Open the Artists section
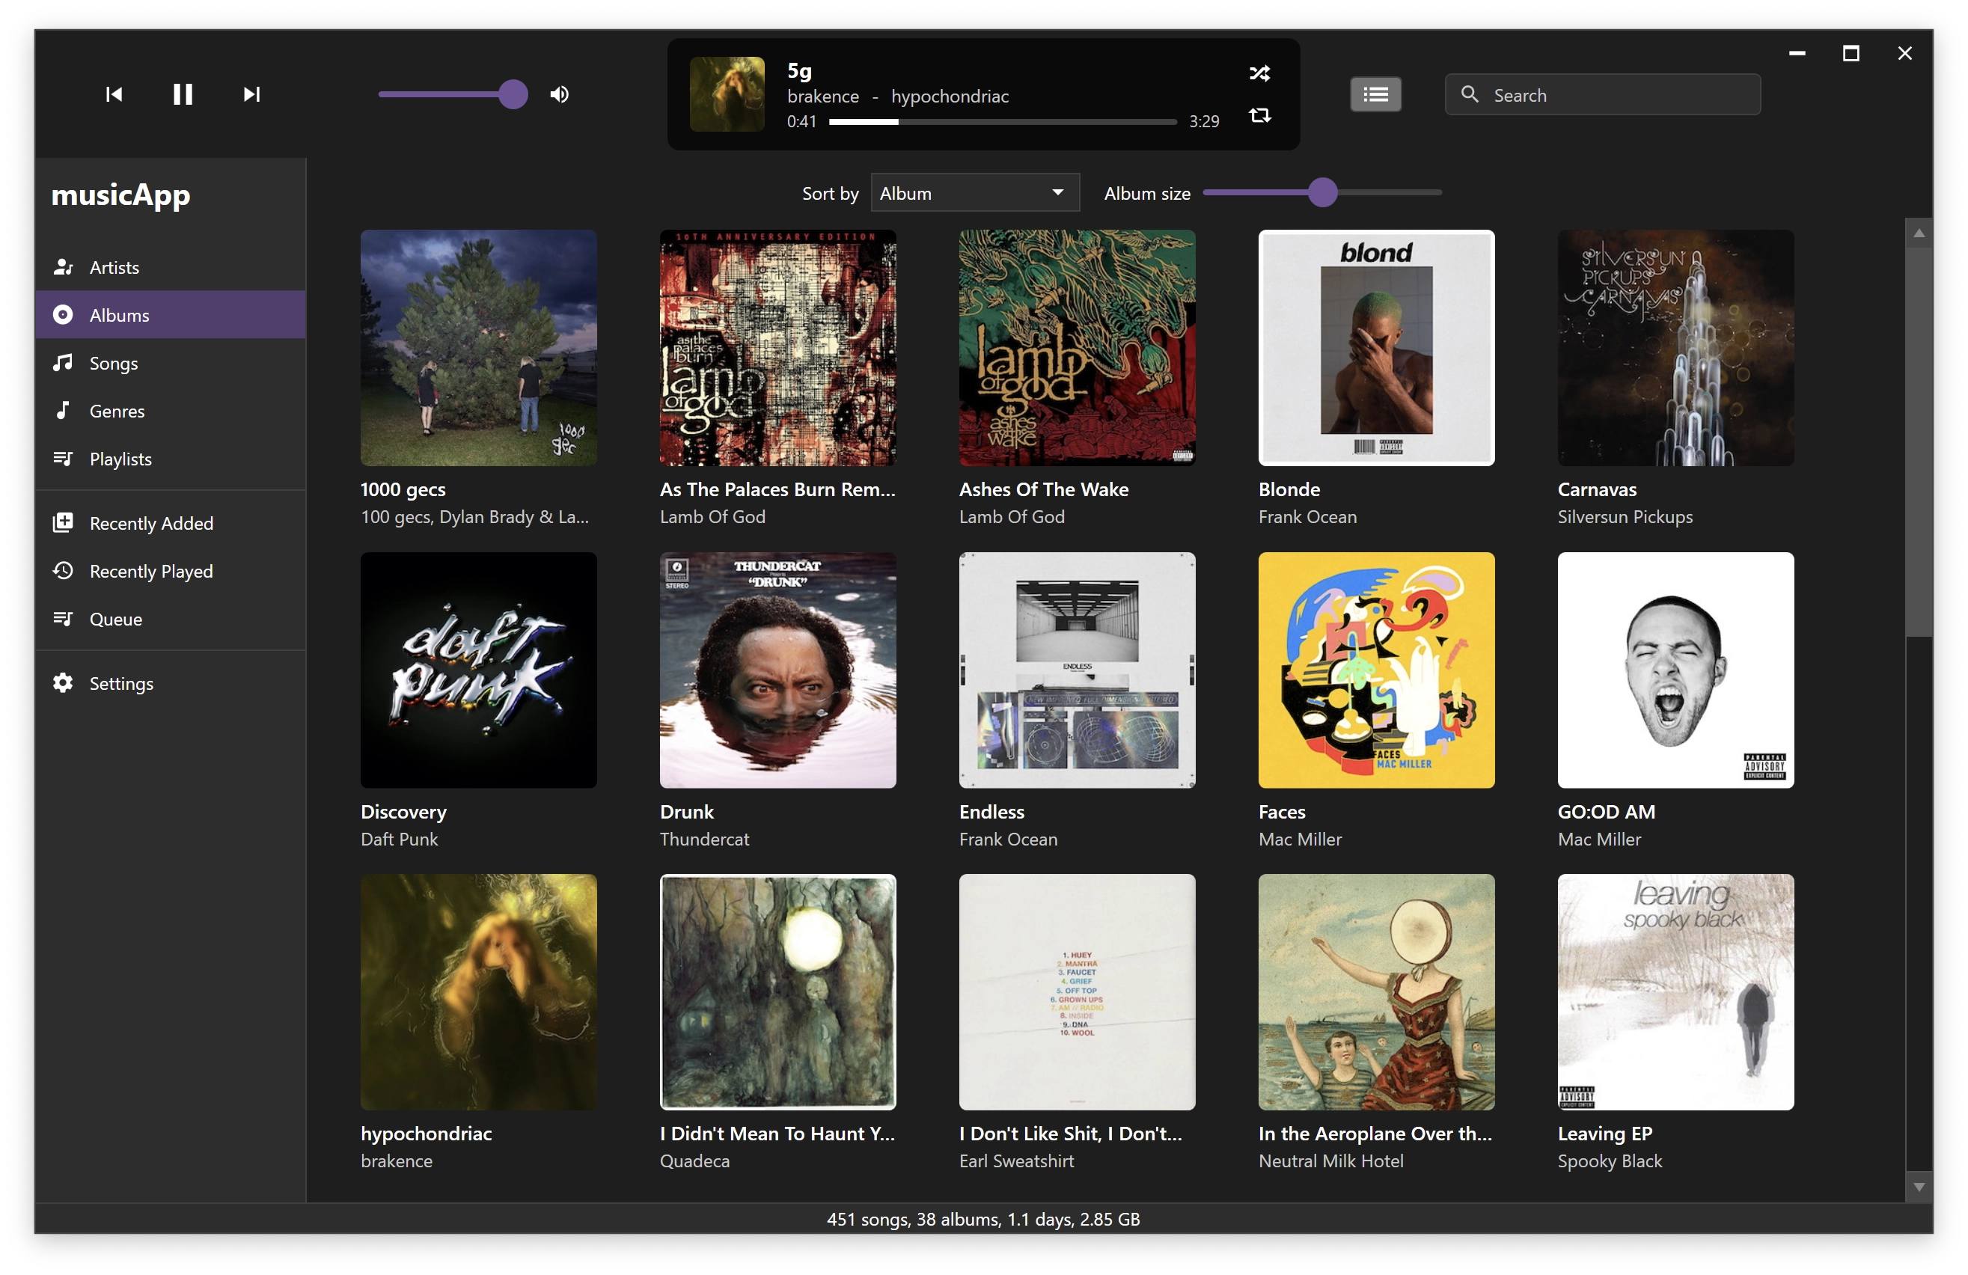Image resolution: width=1968 pixels, height=1275 pixels. 171,267
